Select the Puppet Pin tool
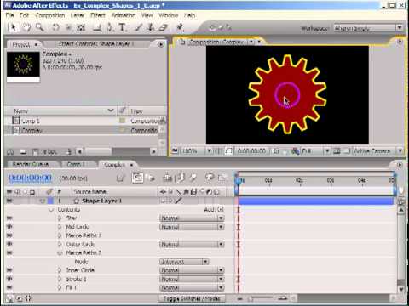The height and width of the screenshot is (306, 409). coord(180,27)
